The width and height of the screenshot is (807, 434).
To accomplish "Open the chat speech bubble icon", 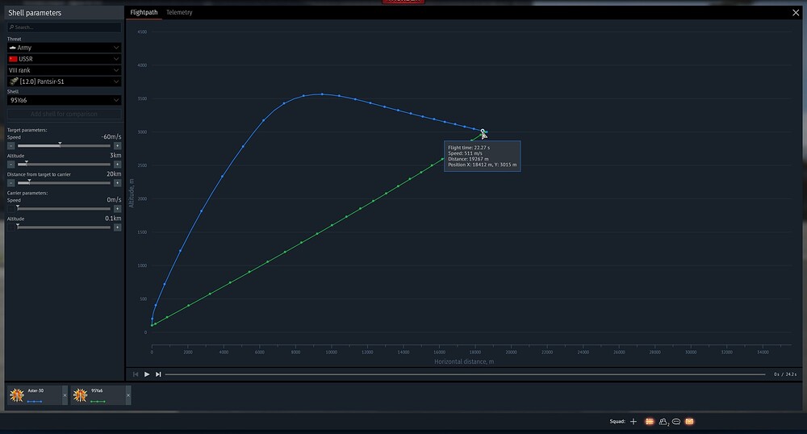I will [x=676, y=422].
